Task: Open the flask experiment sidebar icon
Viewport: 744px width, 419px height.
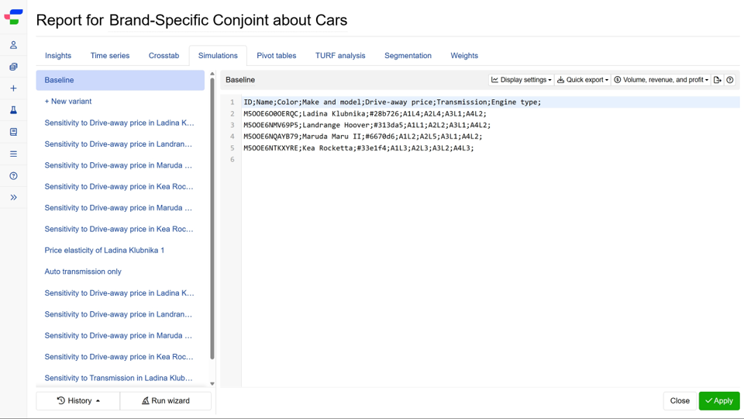Action: tap(13, 110)
